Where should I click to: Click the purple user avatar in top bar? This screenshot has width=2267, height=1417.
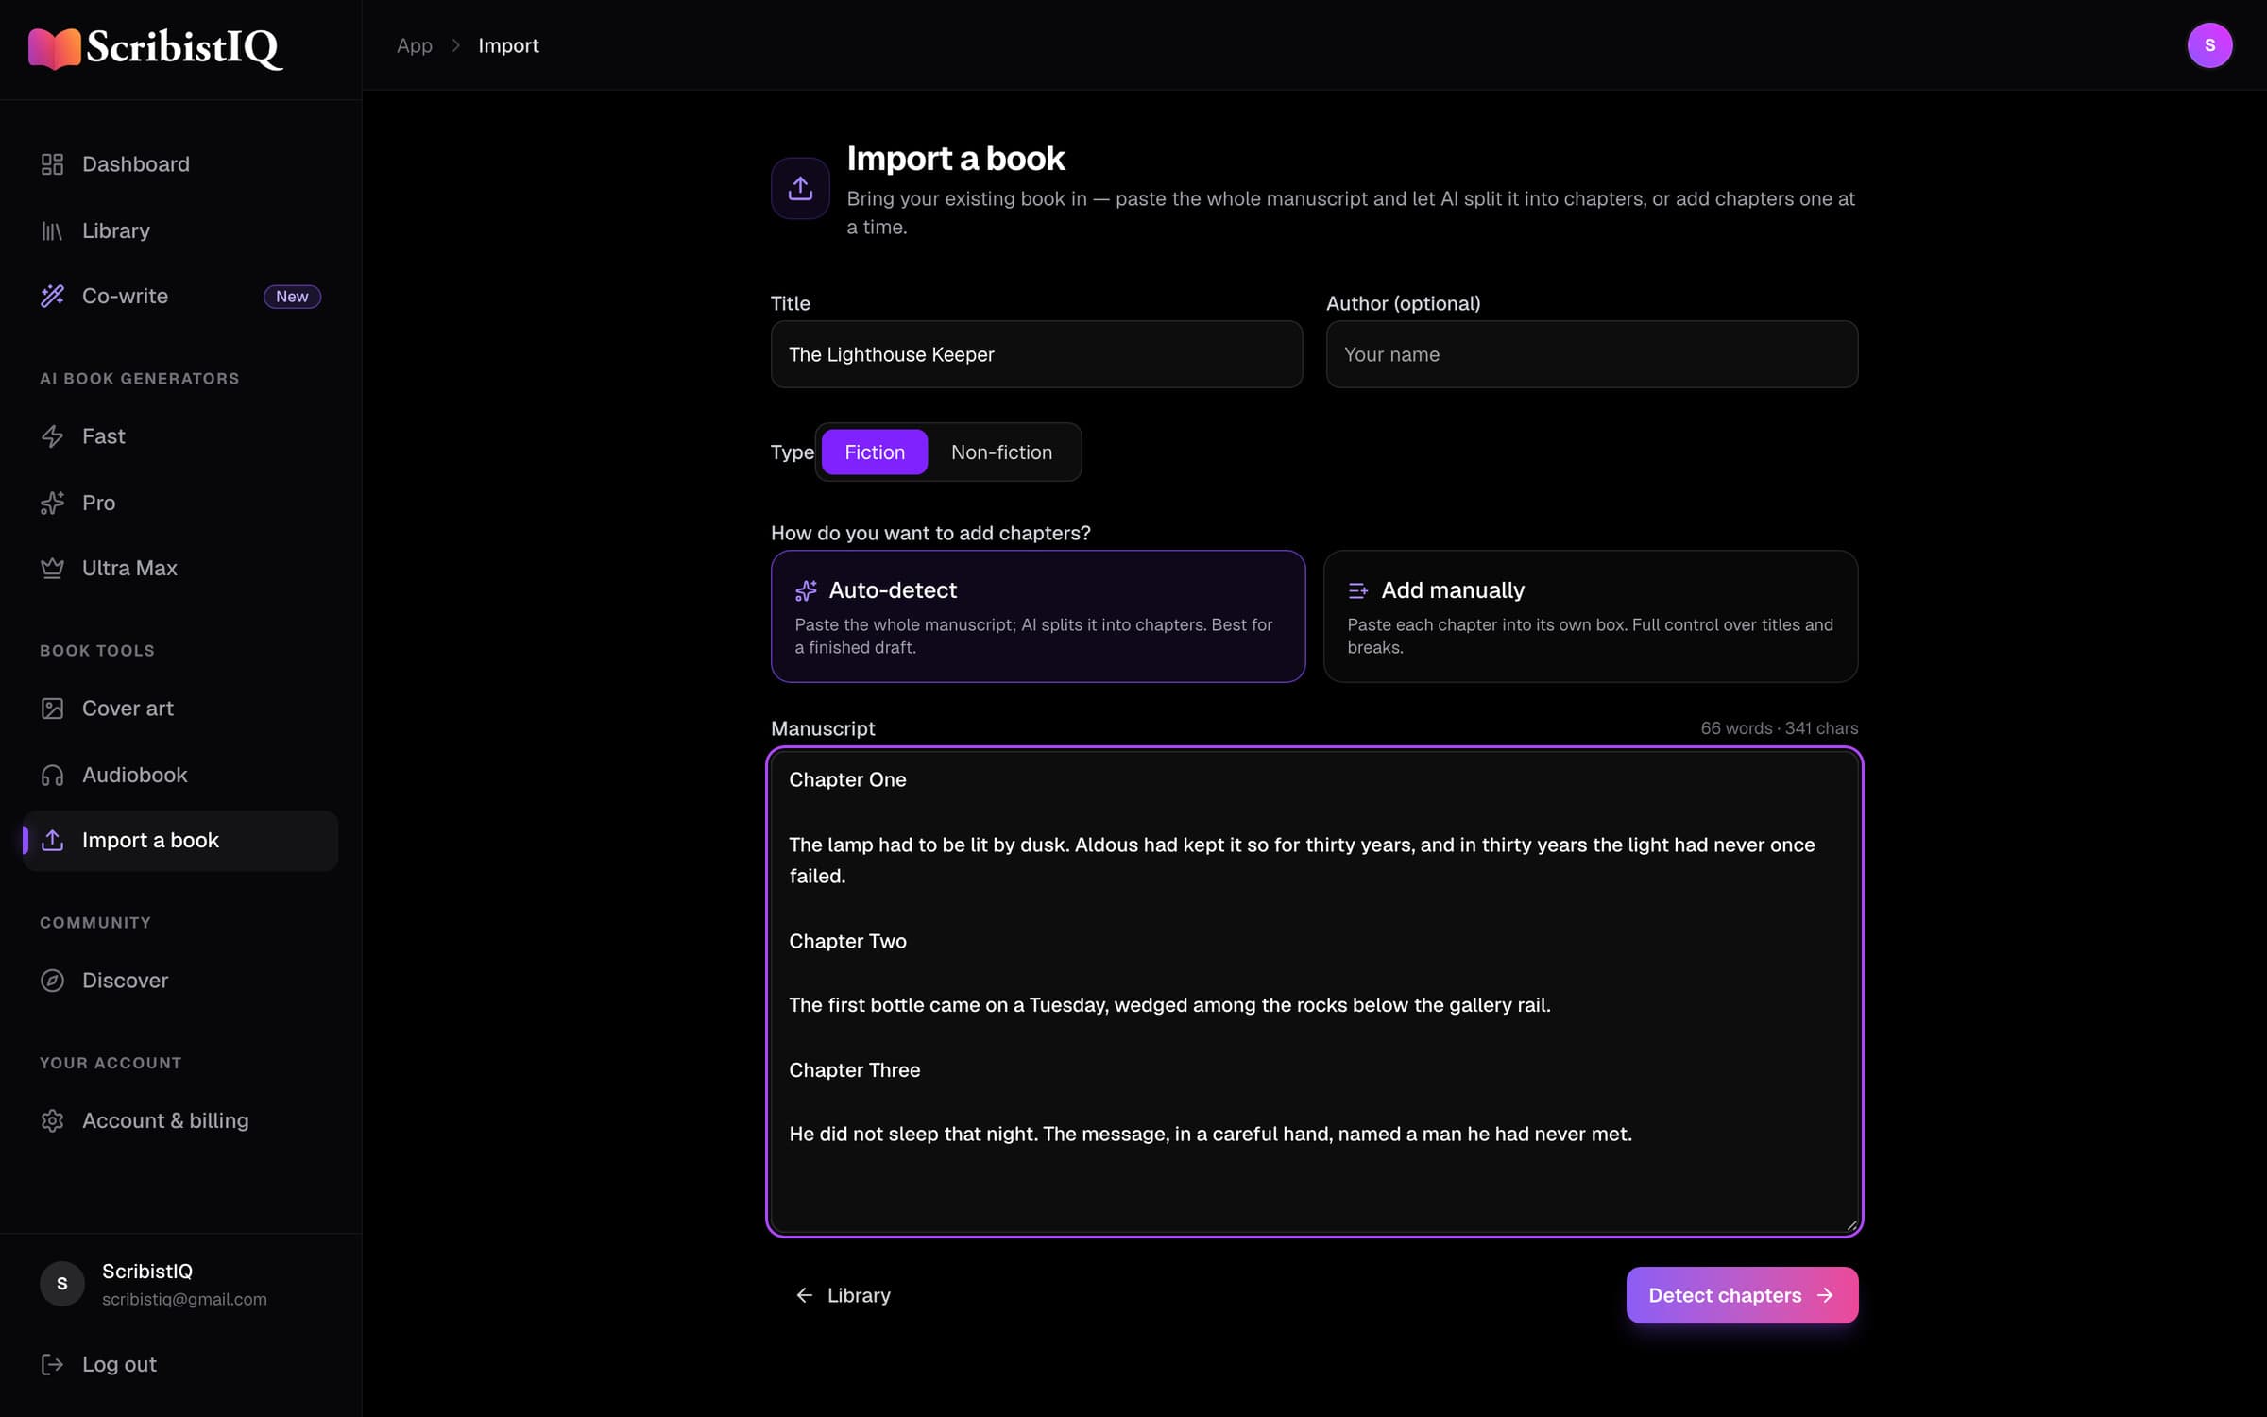2209,45
